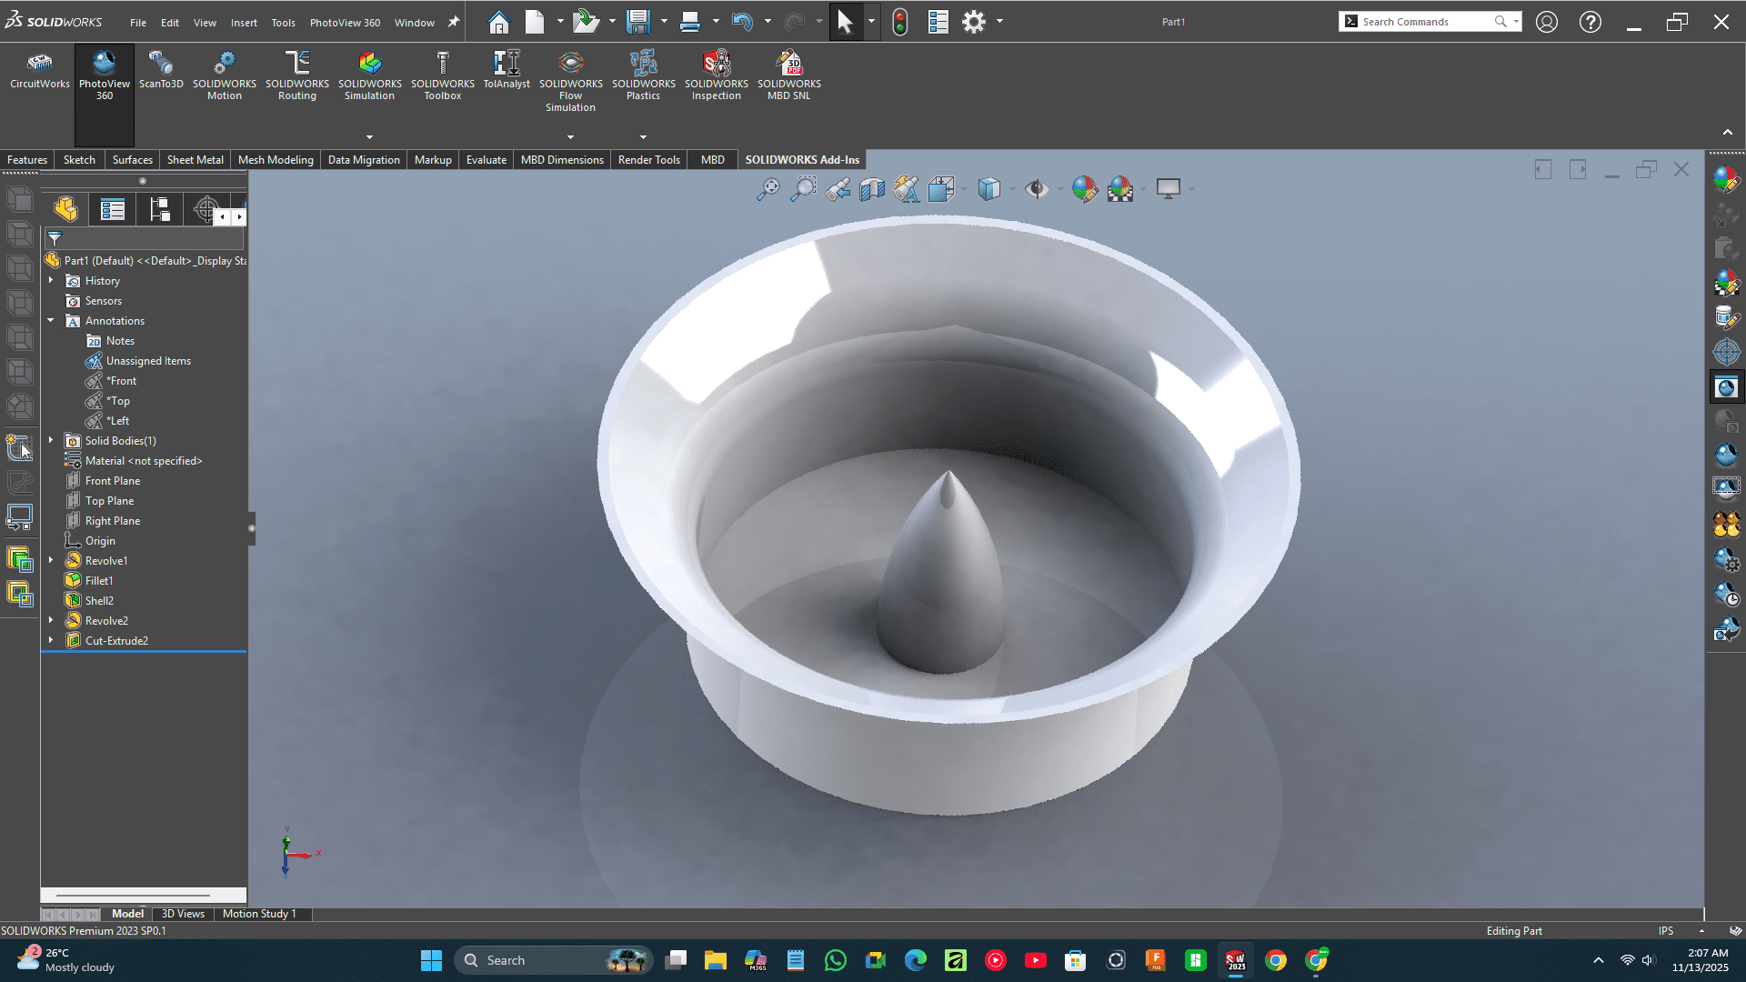Click the Section View icon
1746x982 pixels.
point(872,189)
